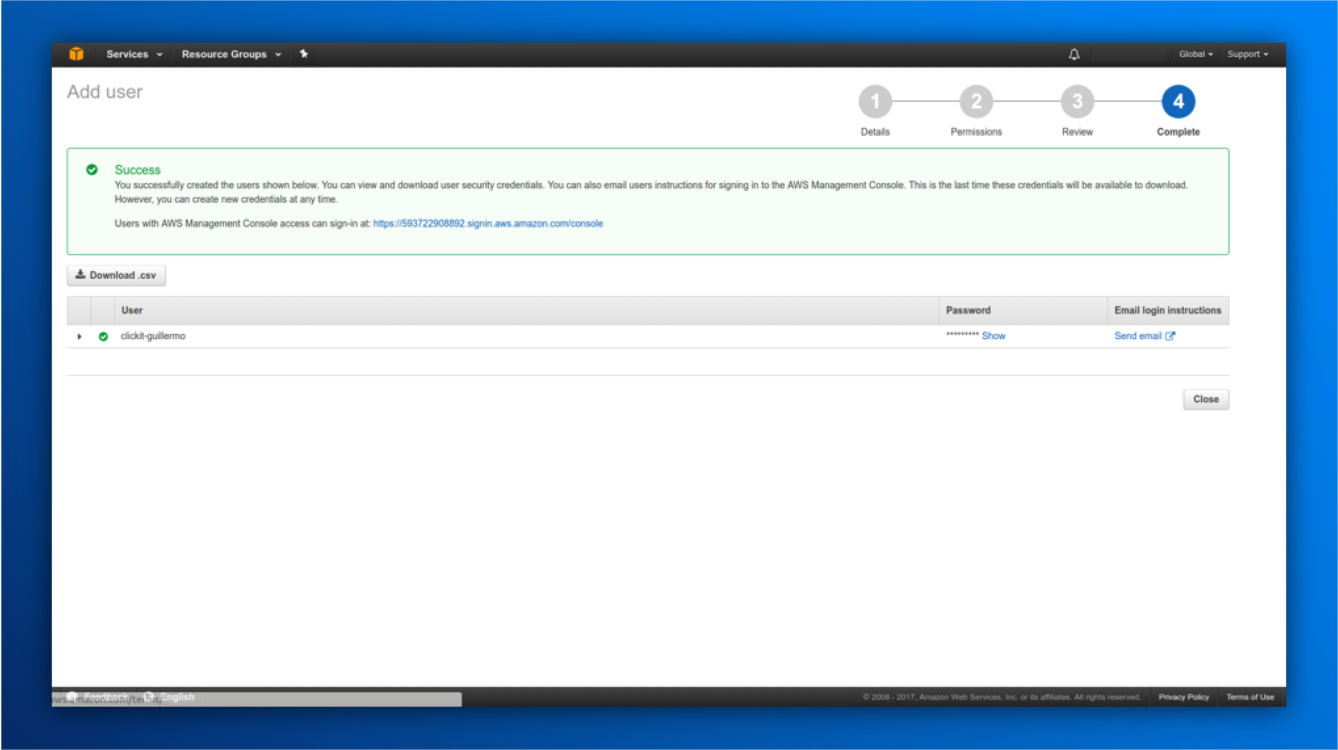Click the pin shortcuts icon
Image resolution: width=1338 pixels, height=750 pixels.
(304, 54)
